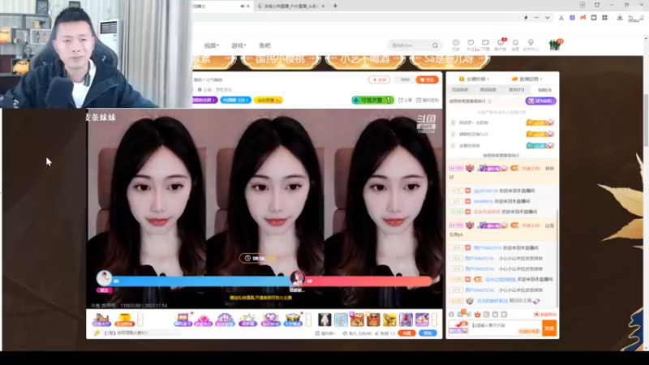Switch to the first daily ranking tab

[460, 89]
